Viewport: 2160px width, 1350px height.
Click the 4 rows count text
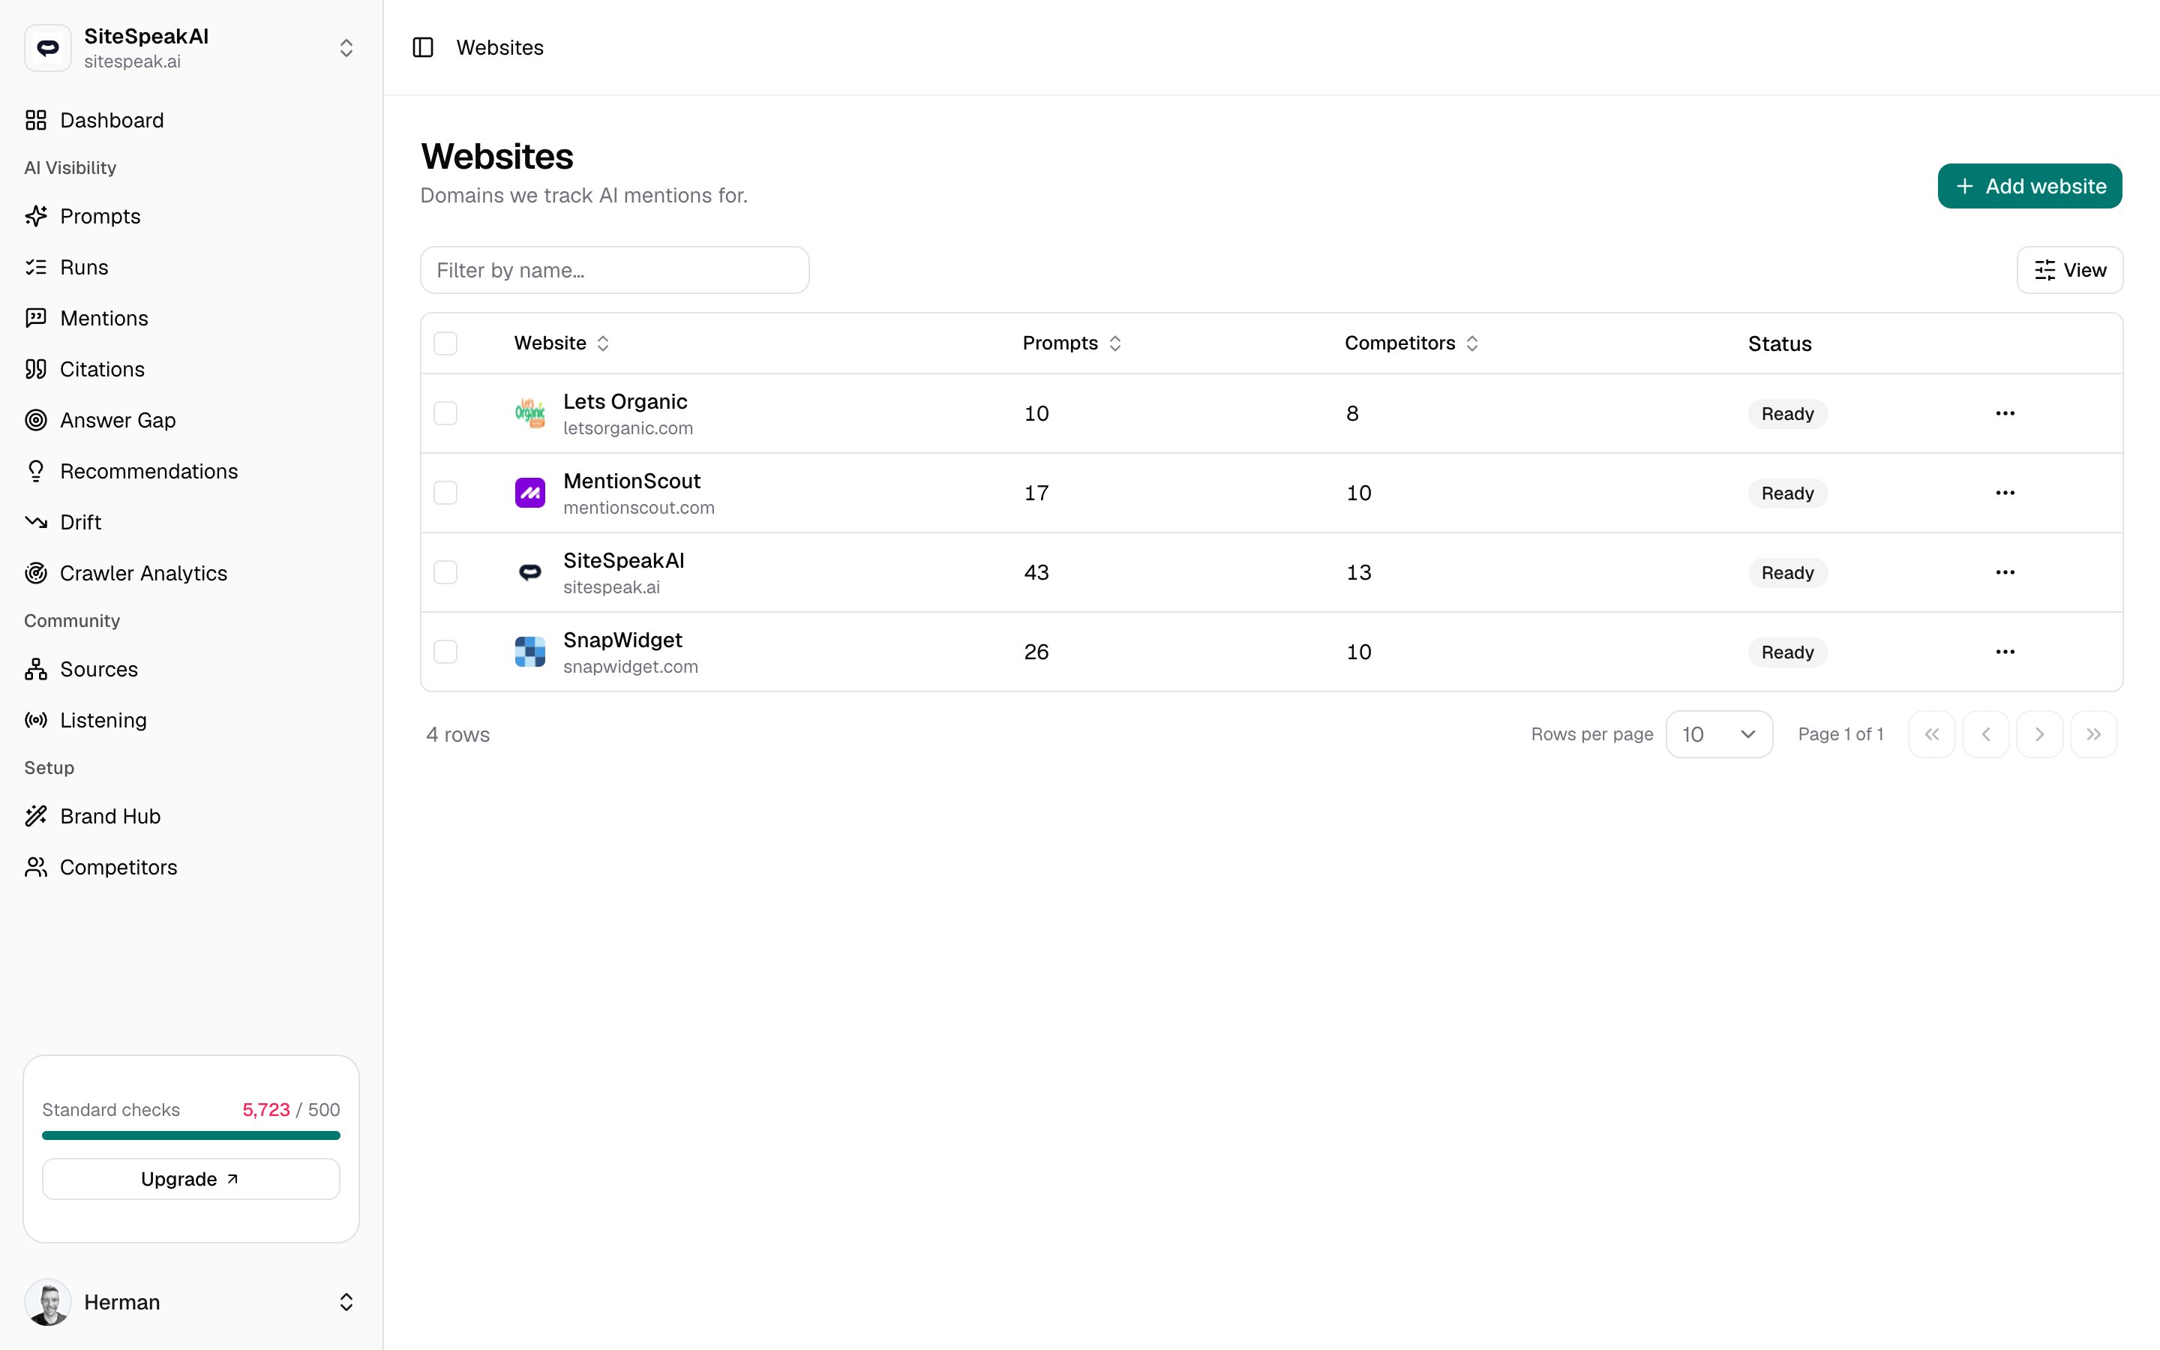(x=458, y=735)
